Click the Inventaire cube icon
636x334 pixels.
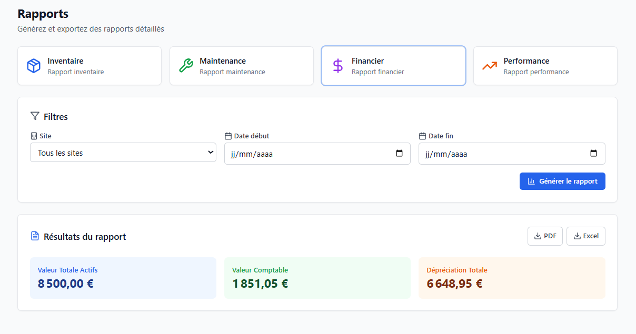tap(34, 66)
